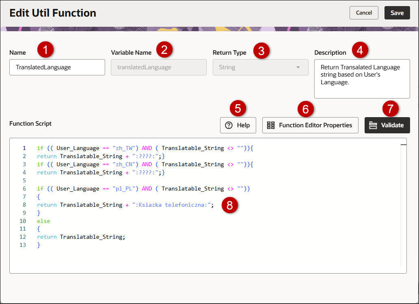
Task: Click the pl_PL string on line 6
Action: 118,188
